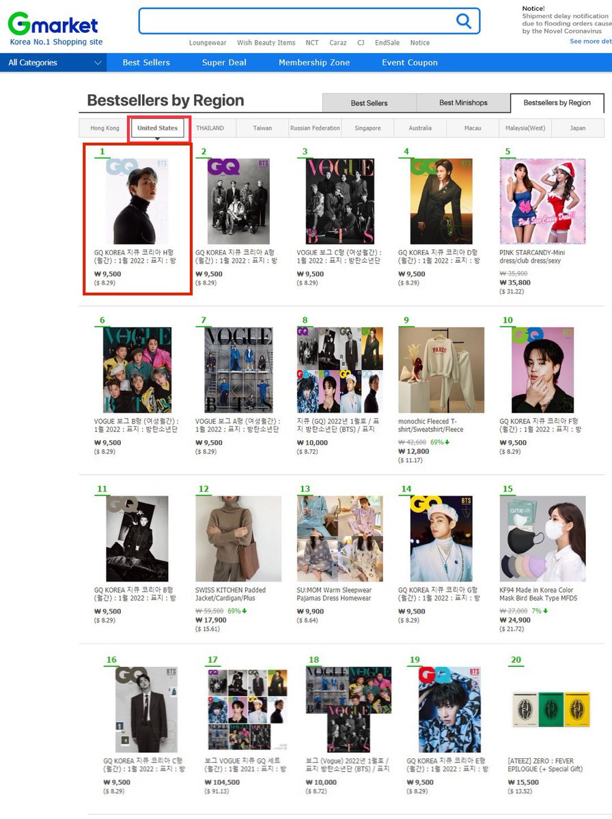
Task: Select the Taiwan region
Action: 262,128
